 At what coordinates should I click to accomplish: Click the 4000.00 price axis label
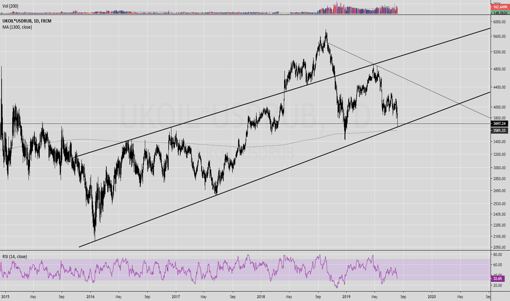coord(499,107)
